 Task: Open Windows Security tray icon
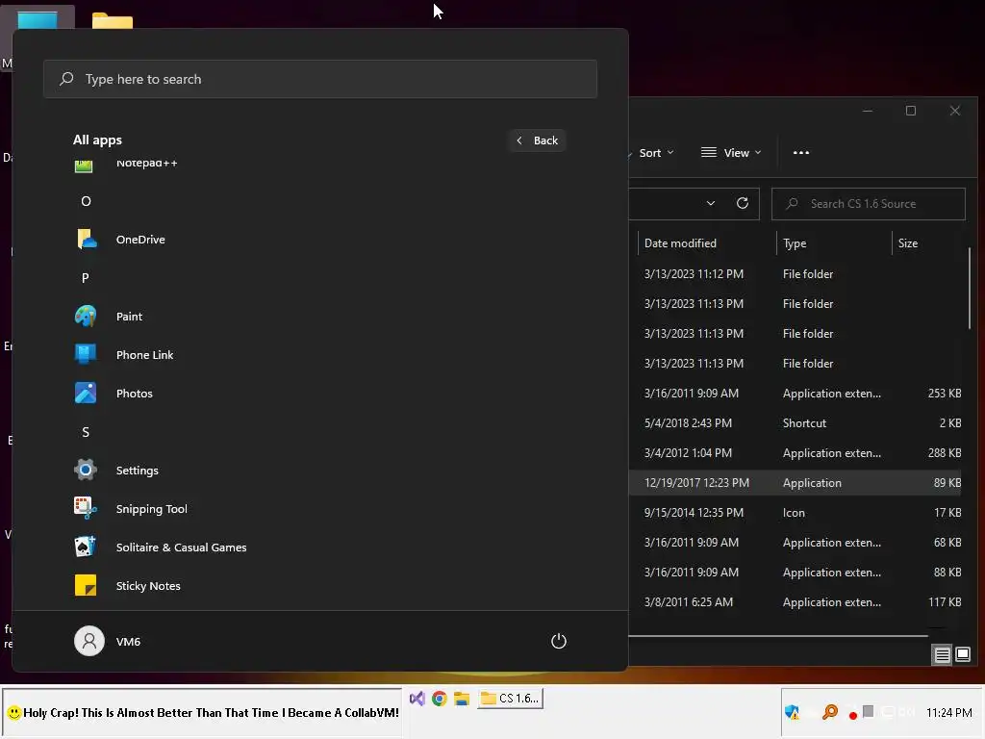pos(792,712)
